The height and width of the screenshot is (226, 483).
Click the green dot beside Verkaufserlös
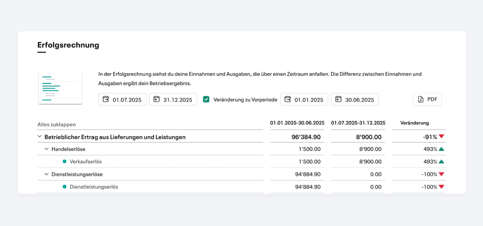[x=64, y=162]
